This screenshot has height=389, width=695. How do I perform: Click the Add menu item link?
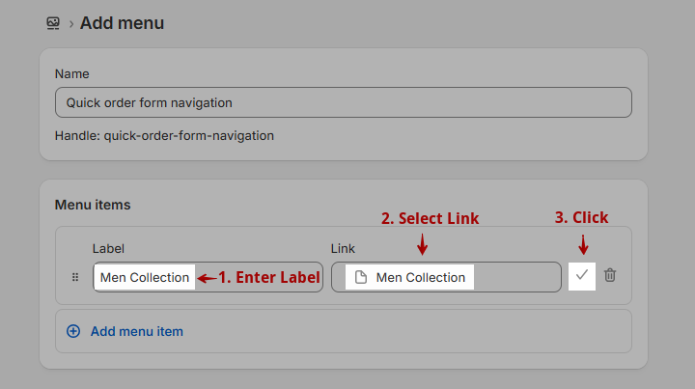[x=136, y=331]
